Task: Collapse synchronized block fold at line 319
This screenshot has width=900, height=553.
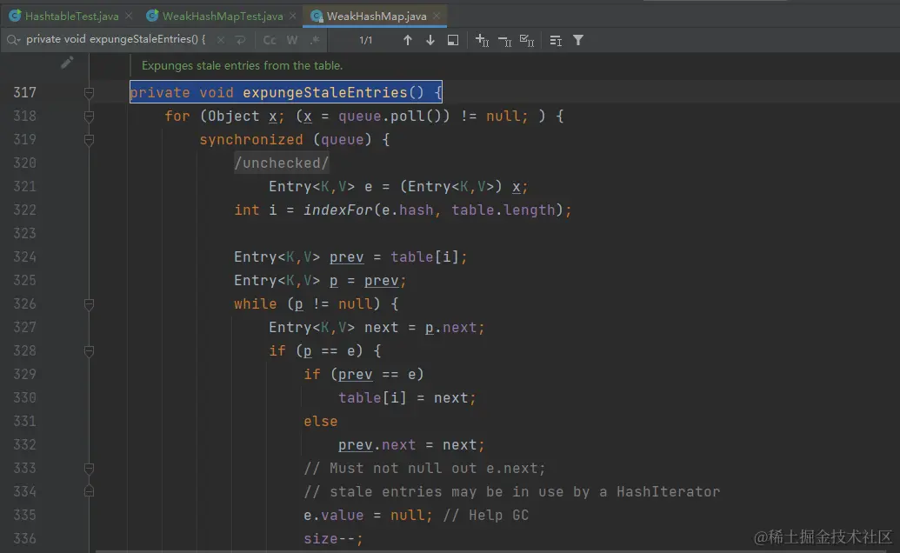Action: tap(89, 140)
